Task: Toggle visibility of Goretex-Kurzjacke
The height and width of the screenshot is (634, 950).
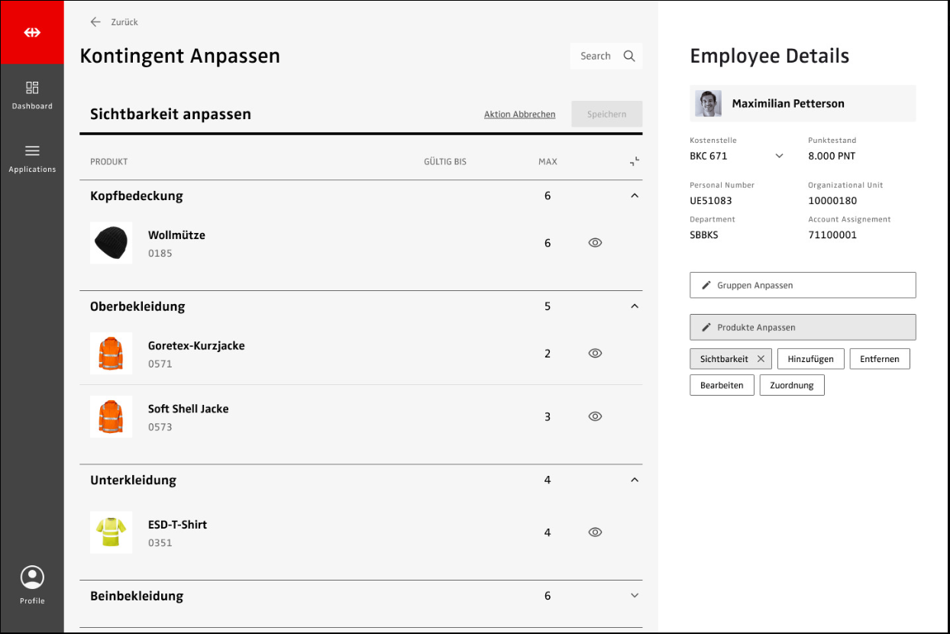Action: pyautogui.click(x=596, y=354)
